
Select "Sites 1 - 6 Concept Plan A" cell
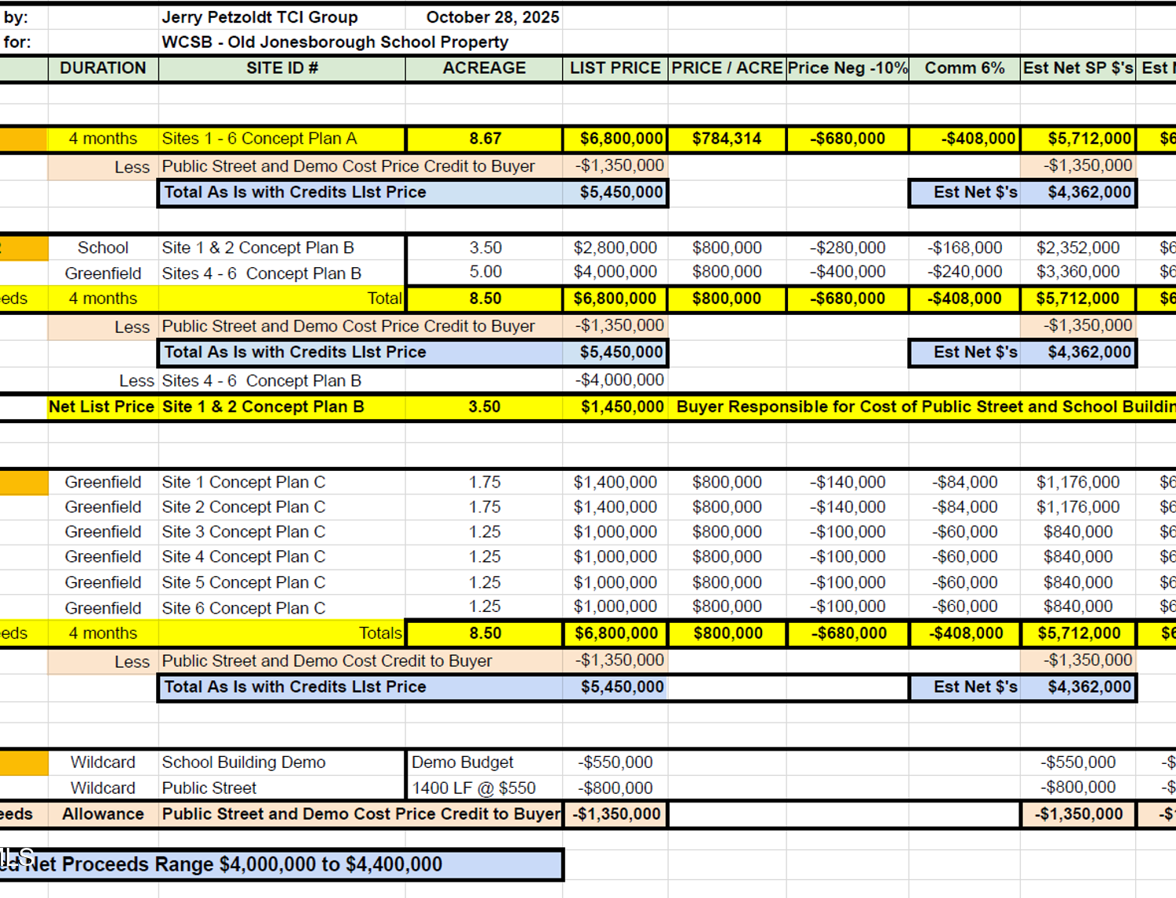[x=282, y=139]
